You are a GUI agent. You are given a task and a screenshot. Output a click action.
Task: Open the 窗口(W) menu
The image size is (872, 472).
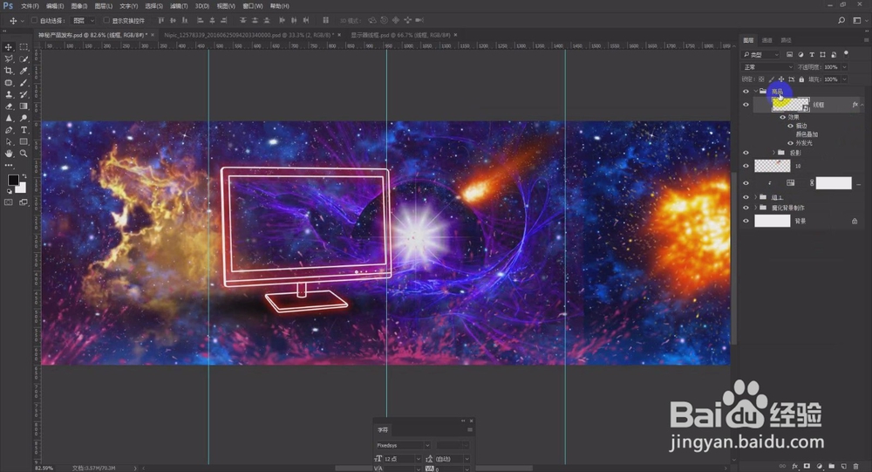[x=253, y=6]
